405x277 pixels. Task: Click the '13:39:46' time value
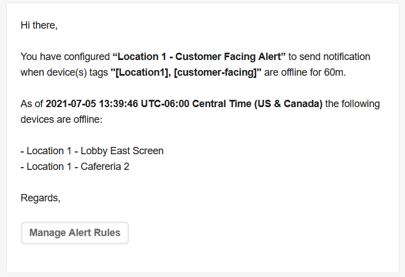(x=119, y=104)
